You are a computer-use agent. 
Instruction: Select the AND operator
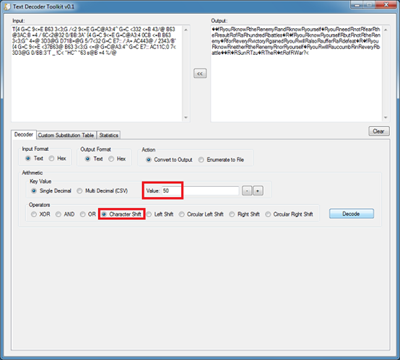(65, 214)
